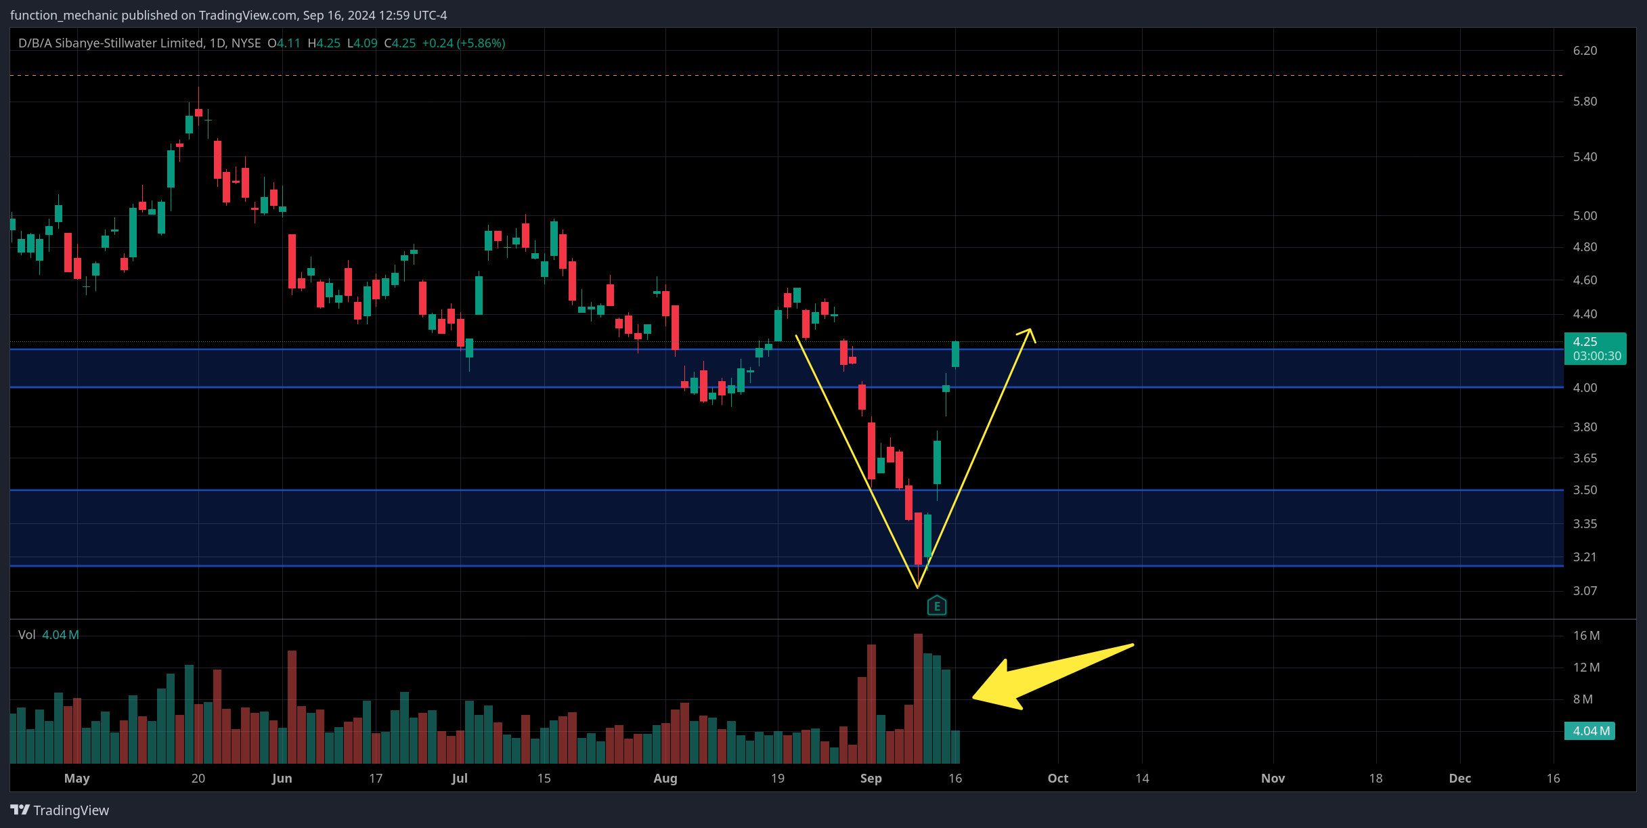Image resolution: width=1647 pixels, height=828 pixels.
Task: Click the open value O4.11 in legend
Action: [x=284, y=43]
